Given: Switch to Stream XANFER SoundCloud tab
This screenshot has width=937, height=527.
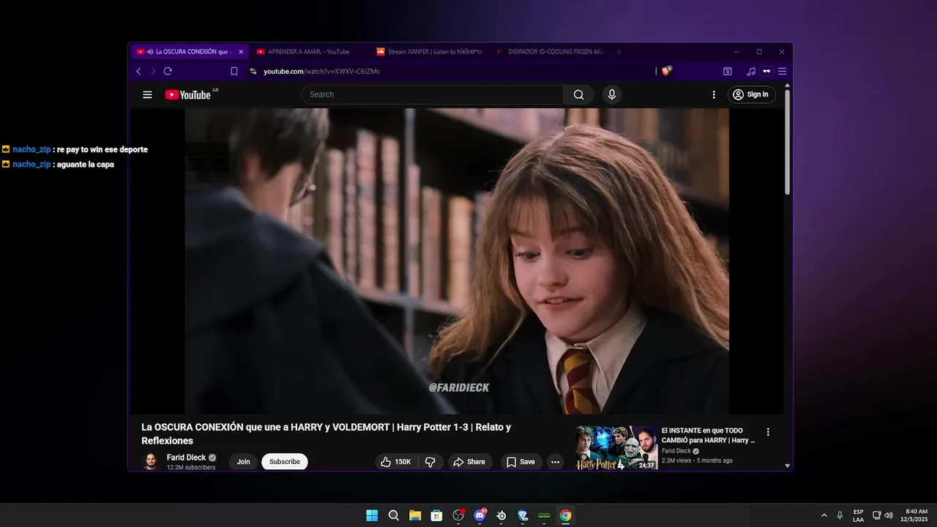Looking at the screenshot, I should click(x=429, y=51).
